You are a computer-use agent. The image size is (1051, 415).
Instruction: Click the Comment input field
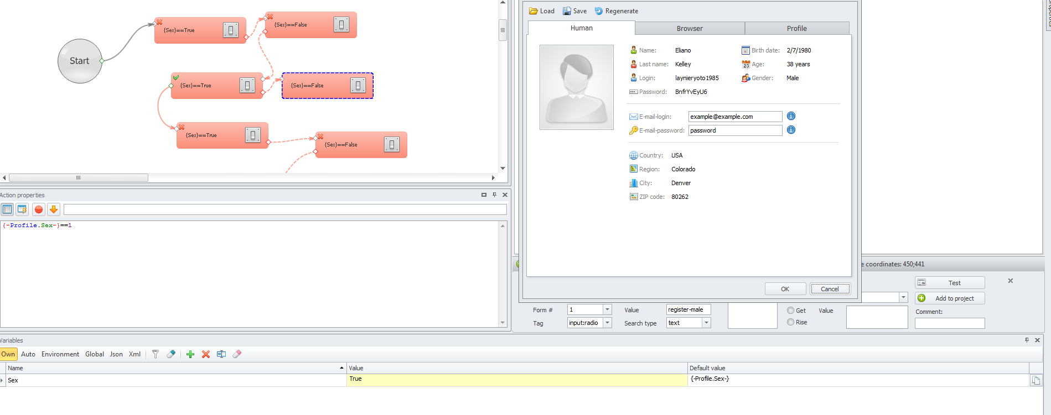tap(950, 323)
